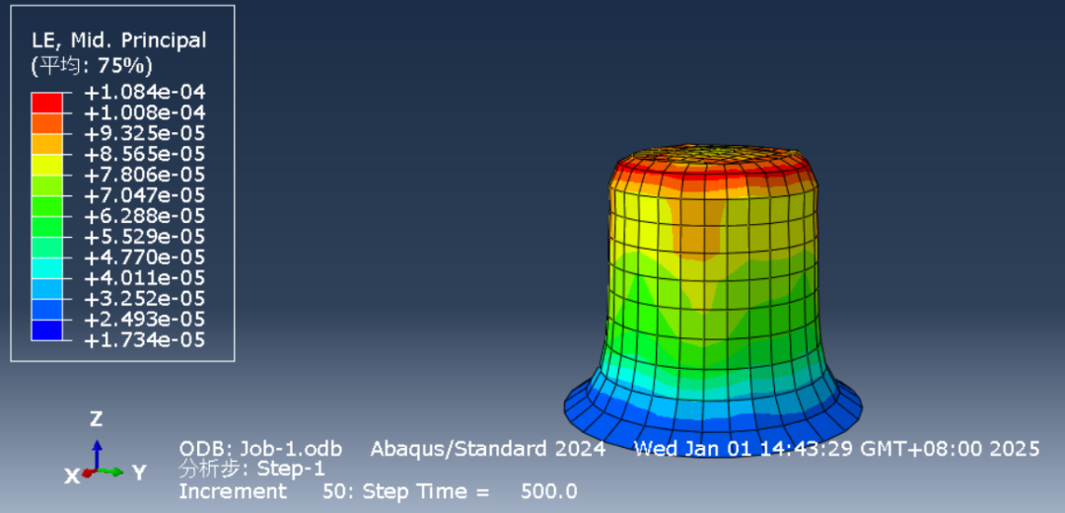The image size is (1065, 513).
Task: Click the Step Time 500.0 value
Action: tap(543, 491)
